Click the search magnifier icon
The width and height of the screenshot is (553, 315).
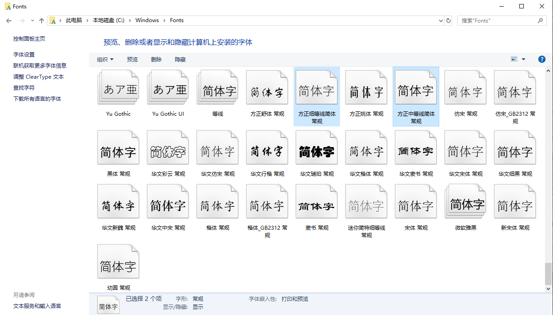pyautogui.click(x=540, y=20)
